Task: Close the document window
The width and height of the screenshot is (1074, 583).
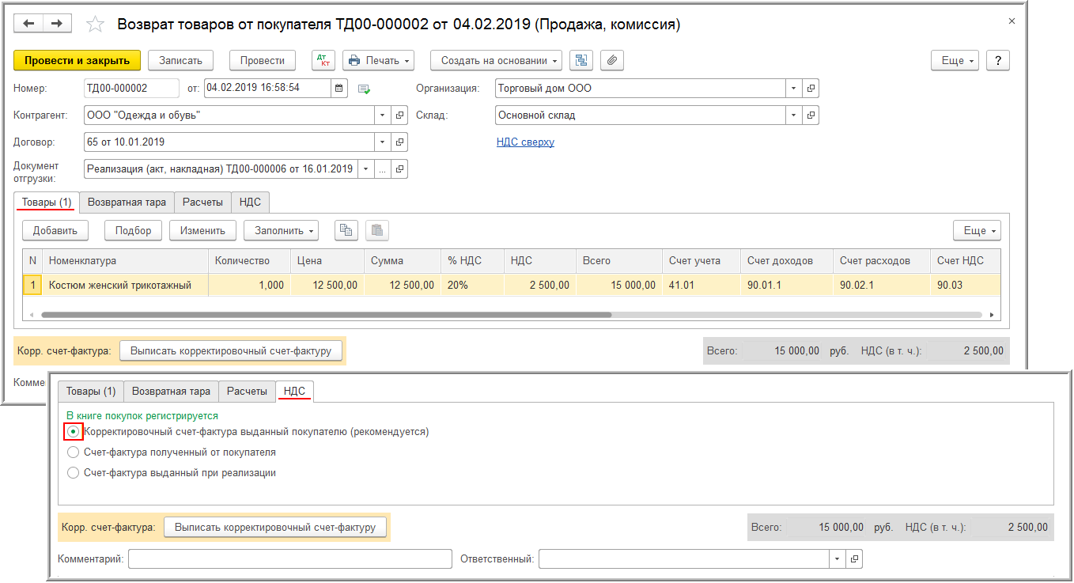Action: pos(1012,23)
